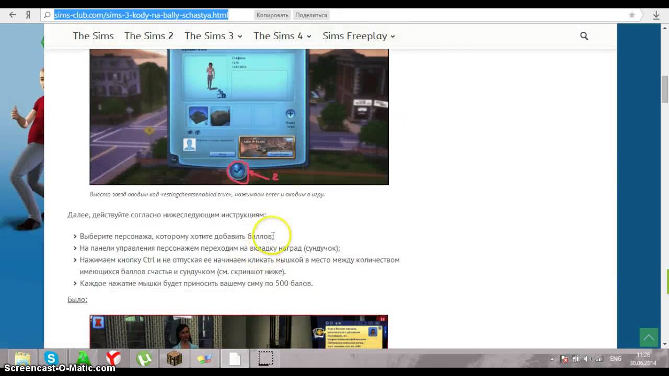Click the back-to-top green arrow button
669x376 pixels.
[x=649, y=337]
